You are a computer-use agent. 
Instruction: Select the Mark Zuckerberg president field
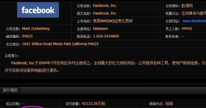point(36,29)
